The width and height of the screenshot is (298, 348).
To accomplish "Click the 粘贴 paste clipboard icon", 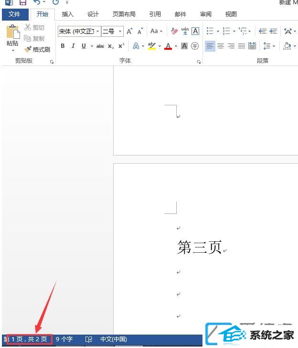I will pos(13,32).
